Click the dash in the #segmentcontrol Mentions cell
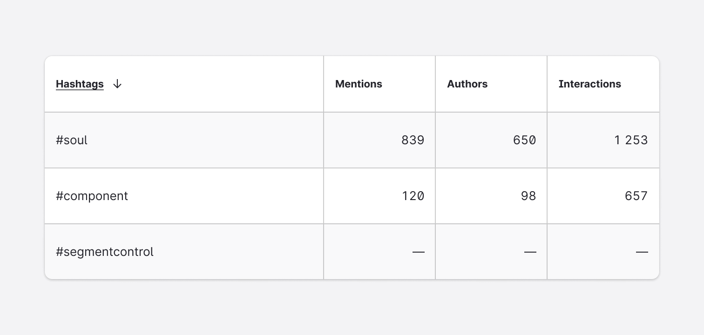This screenshot has width=704, height=335. coord(419,252)
